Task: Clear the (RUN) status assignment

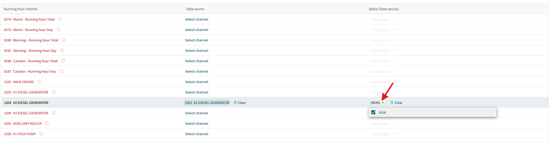Action: click(396, 103)
